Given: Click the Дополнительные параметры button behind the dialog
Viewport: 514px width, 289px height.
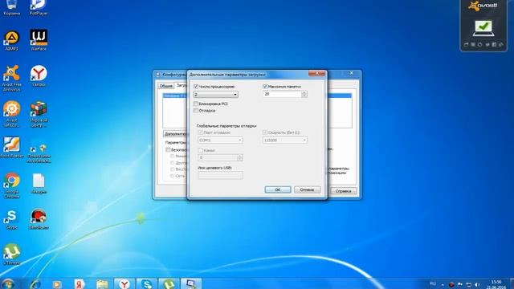Looking at the screenshot, I should tap(176, 134).
